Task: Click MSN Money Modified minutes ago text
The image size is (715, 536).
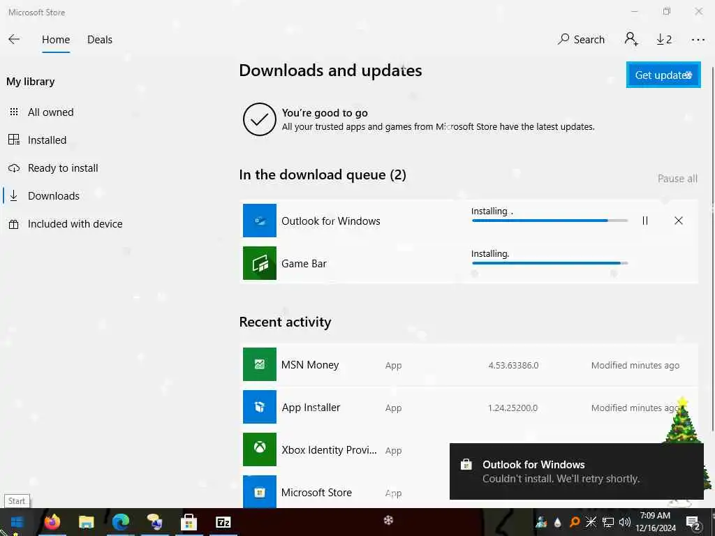Action: click(635, 365)
